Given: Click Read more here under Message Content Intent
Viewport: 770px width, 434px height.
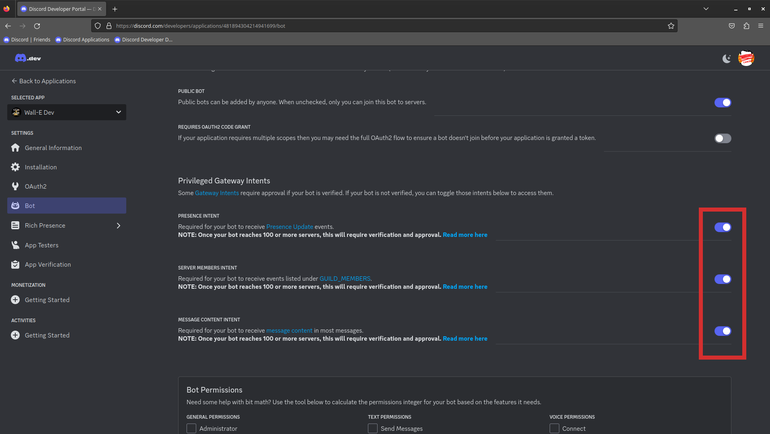Looking at the screenshot, I should coord(465,339).
